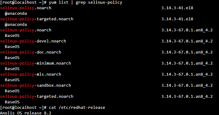Screen dimensions: 219x115
Task: Click the version on the selinux-policy-devel.noarch row
Action: point(187,41)
